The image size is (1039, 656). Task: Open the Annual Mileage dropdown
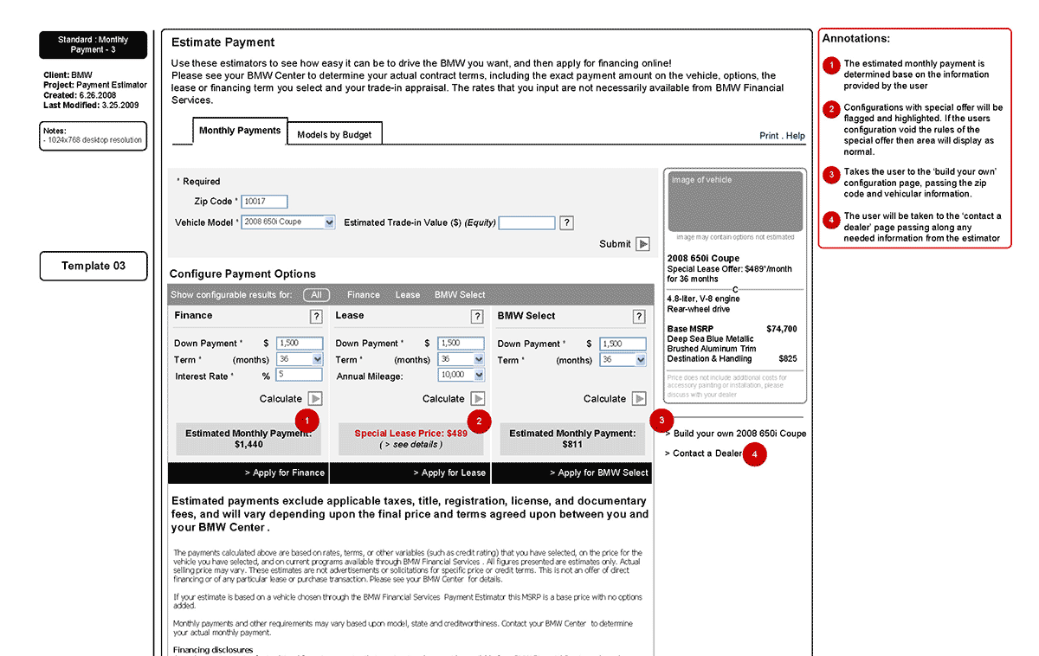479,375
